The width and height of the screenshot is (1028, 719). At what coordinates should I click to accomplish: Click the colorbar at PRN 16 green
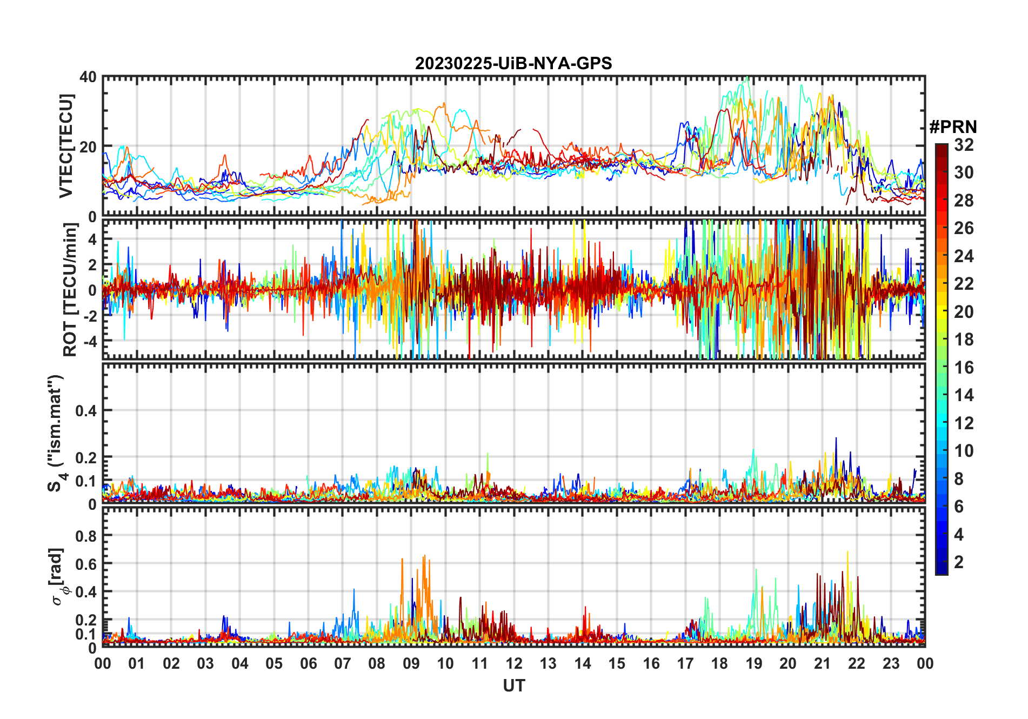942,368
